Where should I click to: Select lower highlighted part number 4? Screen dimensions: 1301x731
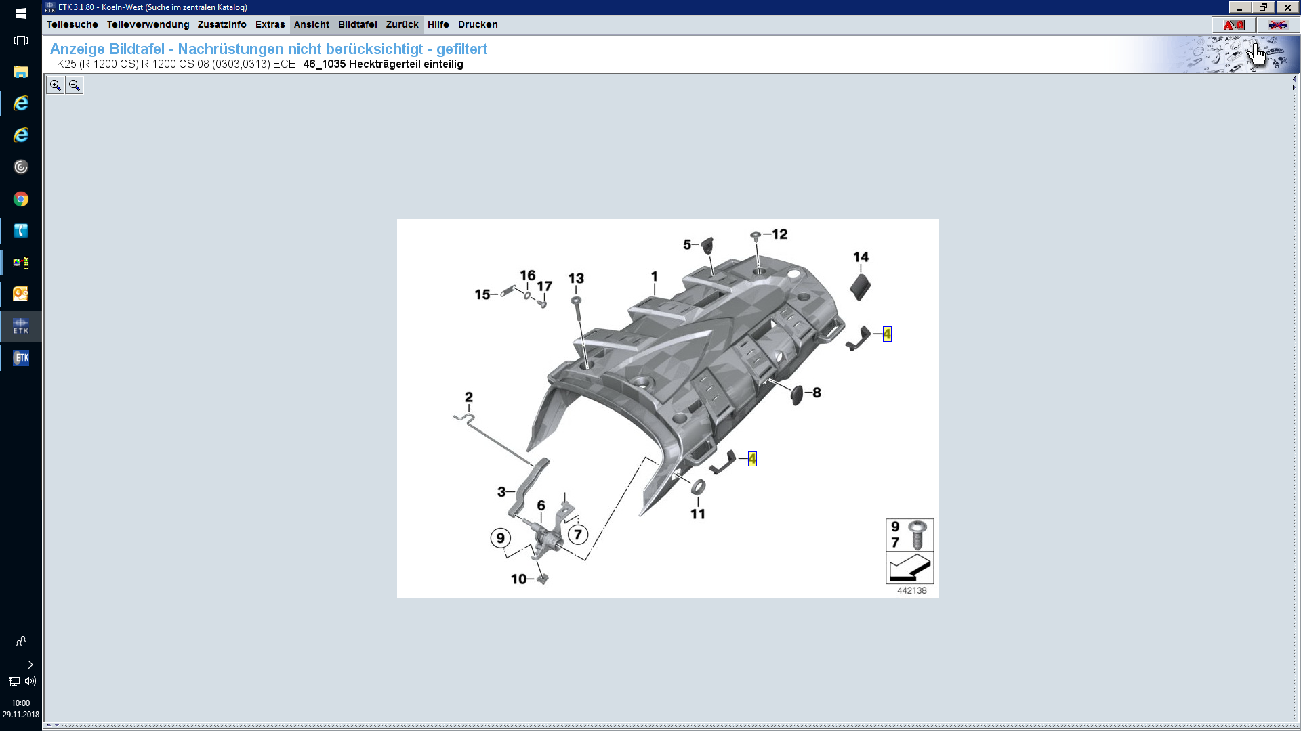(752, 459)
